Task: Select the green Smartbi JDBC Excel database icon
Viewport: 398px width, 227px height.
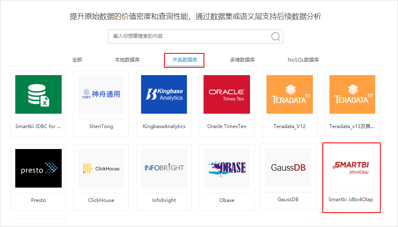Action: [38, 94]
